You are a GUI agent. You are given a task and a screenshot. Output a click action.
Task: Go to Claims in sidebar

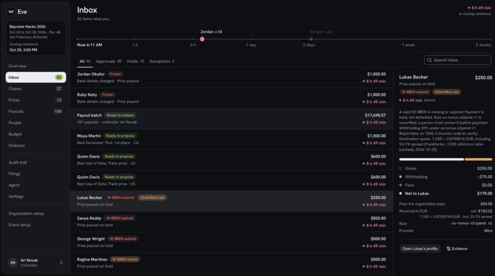point(36,89)
